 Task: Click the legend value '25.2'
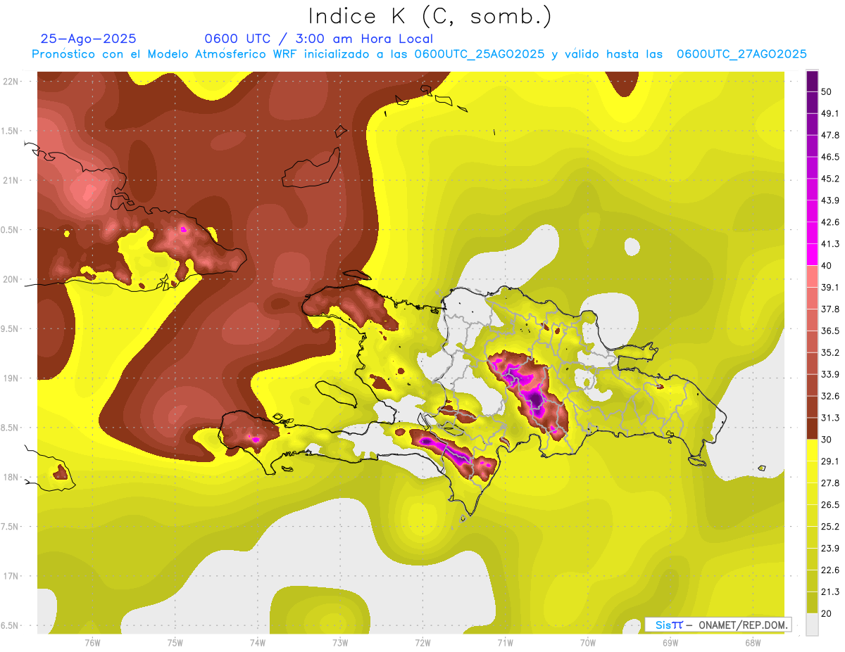[830, 526]
